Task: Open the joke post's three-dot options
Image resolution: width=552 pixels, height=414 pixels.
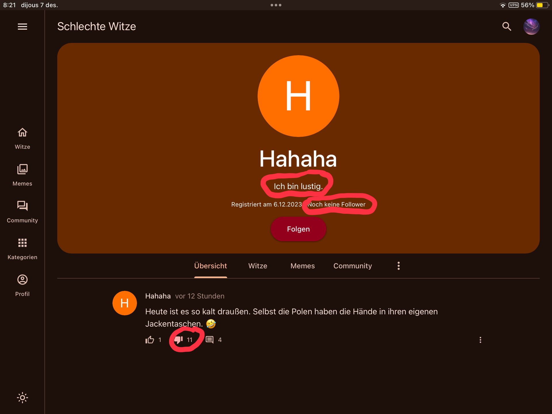Action: click(x=480, y=340)
